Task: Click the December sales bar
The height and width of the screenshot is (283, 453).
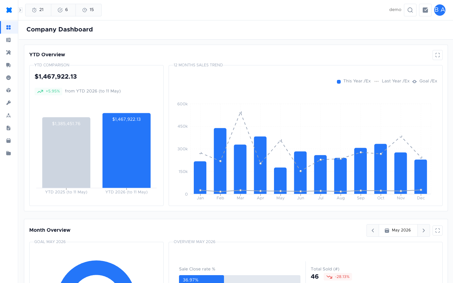Action: [x=421, y=177]
